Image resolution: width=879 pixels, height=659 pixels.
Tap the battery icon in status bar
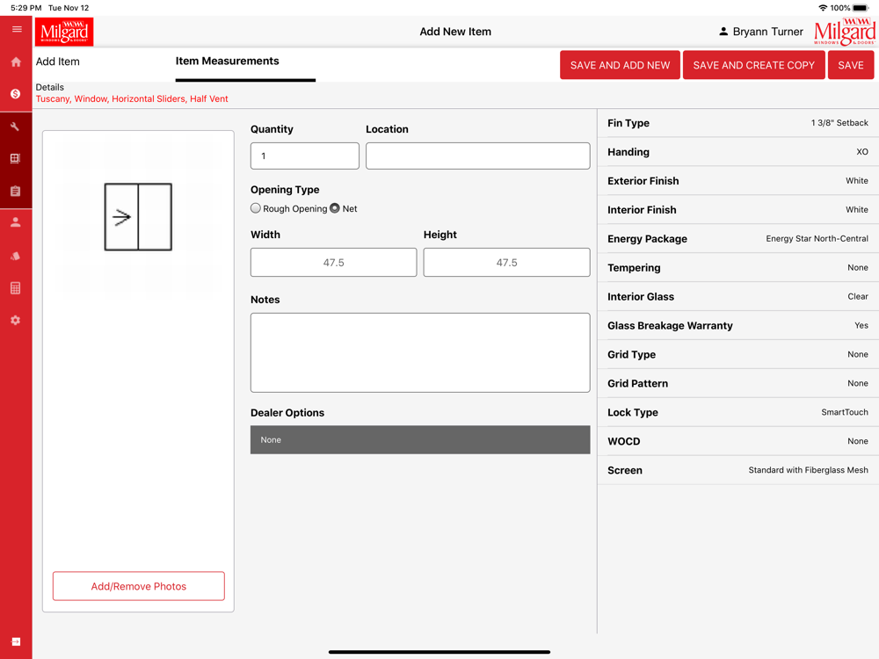coord(861,8)
